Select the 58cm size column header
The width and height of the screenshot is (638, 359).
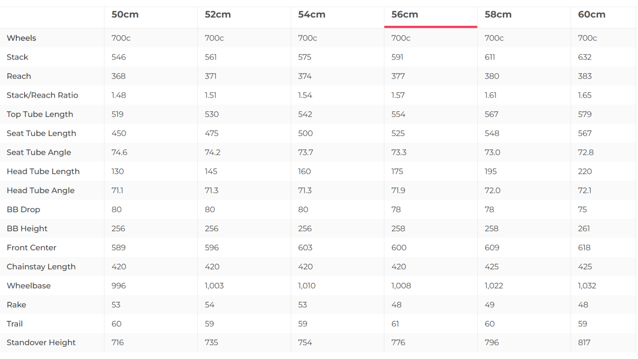pos(498,15)
